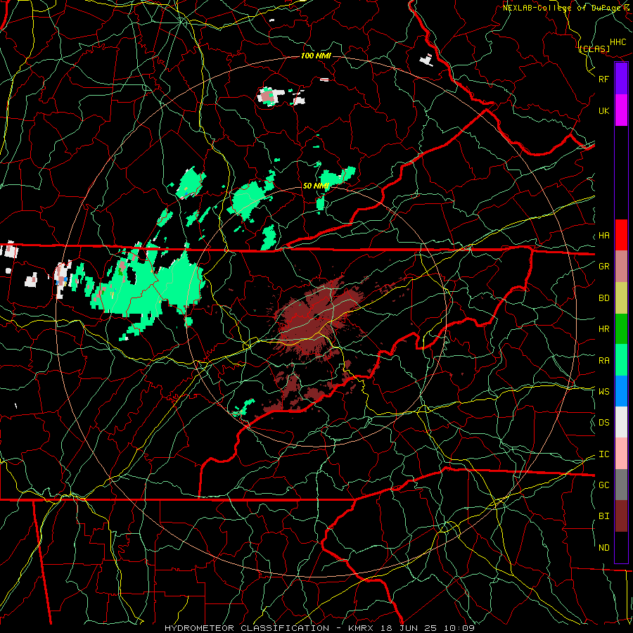This screenshot has width=633, height=633.
Task: Click the RF legend label
Action: 604,79
